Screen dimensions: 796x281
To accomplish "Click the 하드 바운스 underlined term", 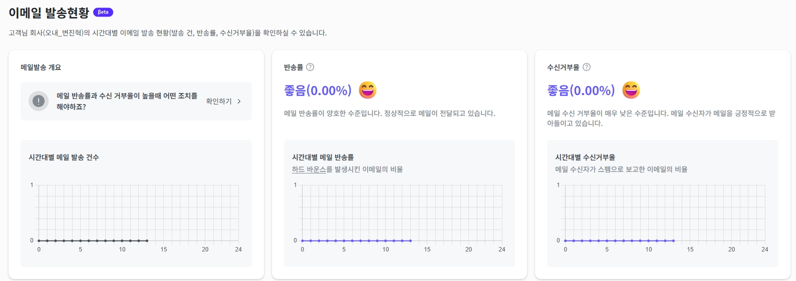I will 309,169.
